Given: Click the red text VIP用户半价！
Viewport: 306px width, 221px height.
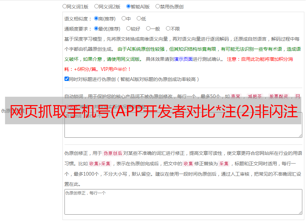Looking at the screenshot, I should (x=116, y=69).
